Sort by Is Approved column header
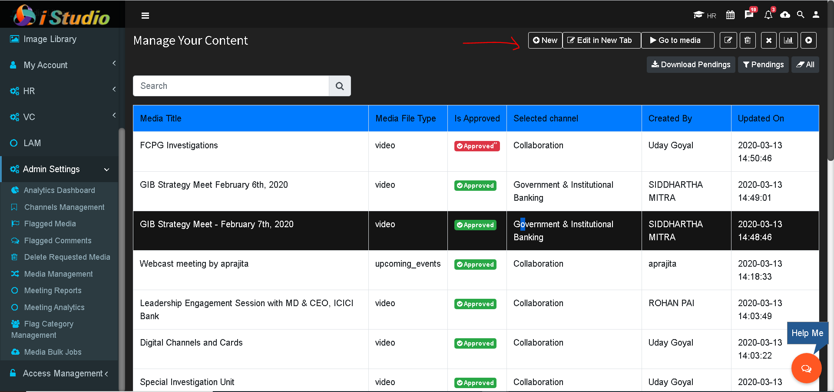Image resolution: width=834 pixels, height=392 pixels. [477, 118]
